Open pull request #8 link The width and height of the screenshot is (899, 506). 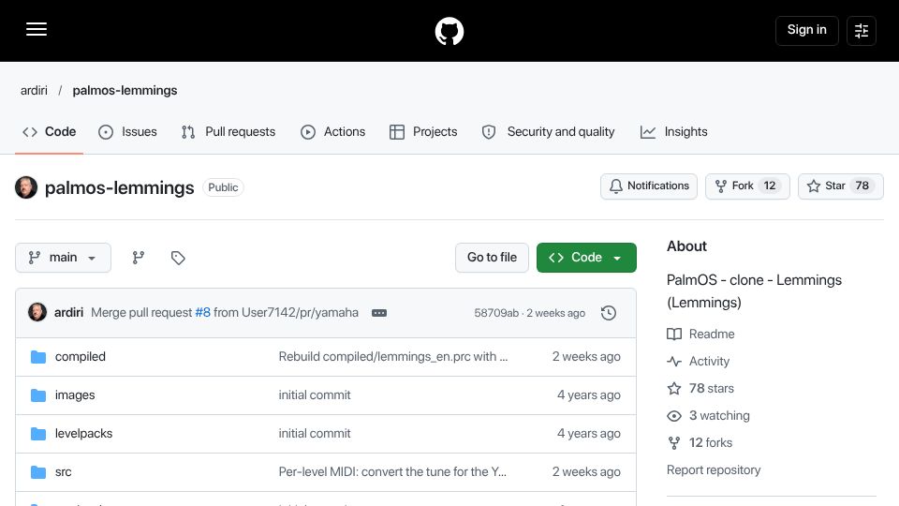(x=202, y=313)
